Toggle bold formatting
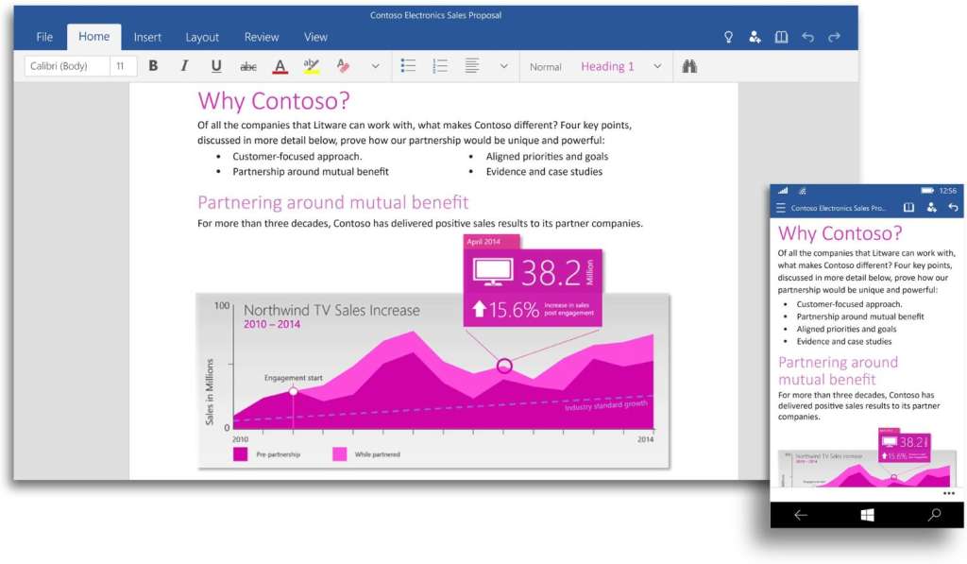 click(153, 66)
